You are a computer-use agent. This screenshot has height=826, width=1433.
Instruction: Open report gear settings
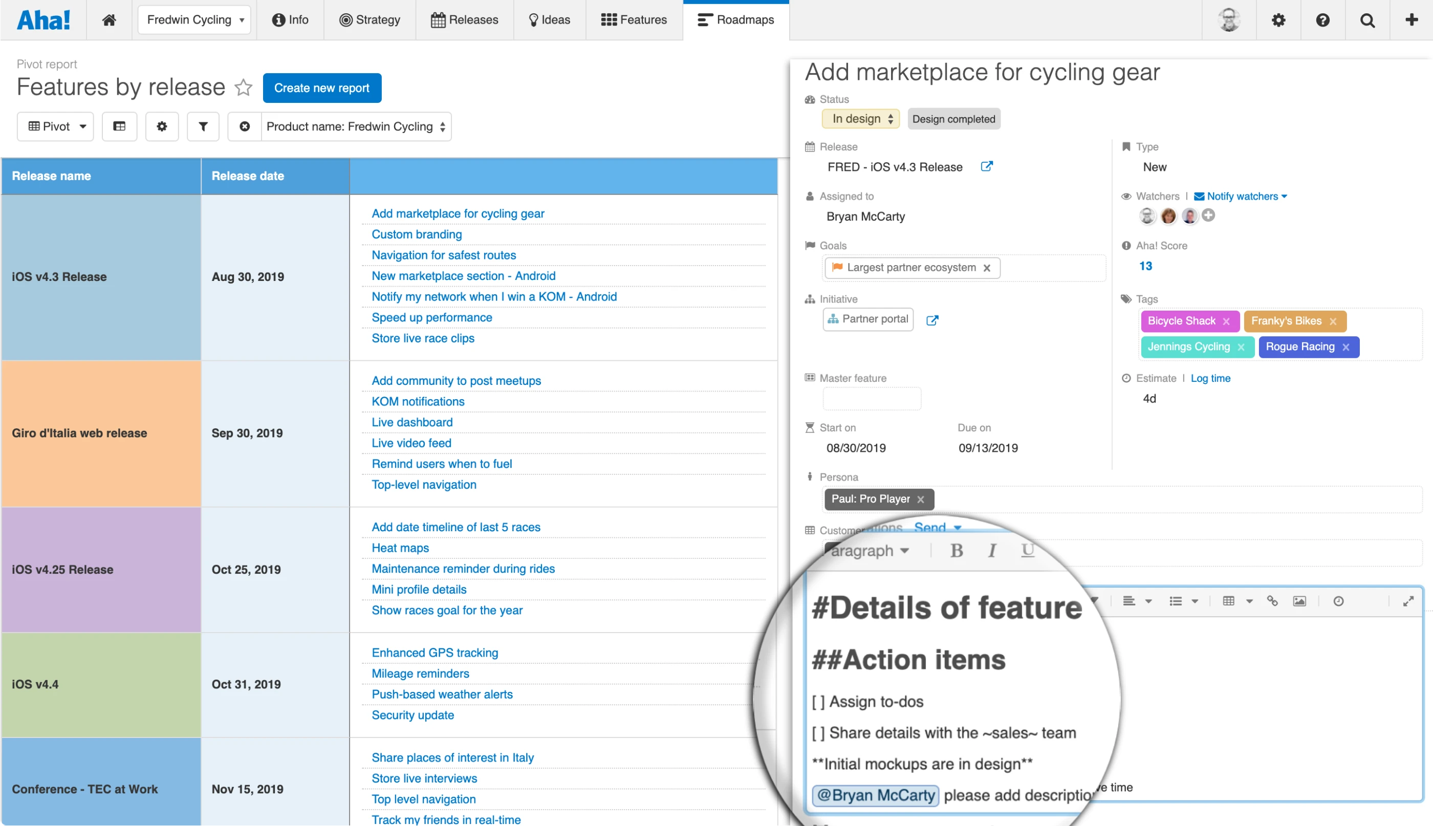point(162,126)
